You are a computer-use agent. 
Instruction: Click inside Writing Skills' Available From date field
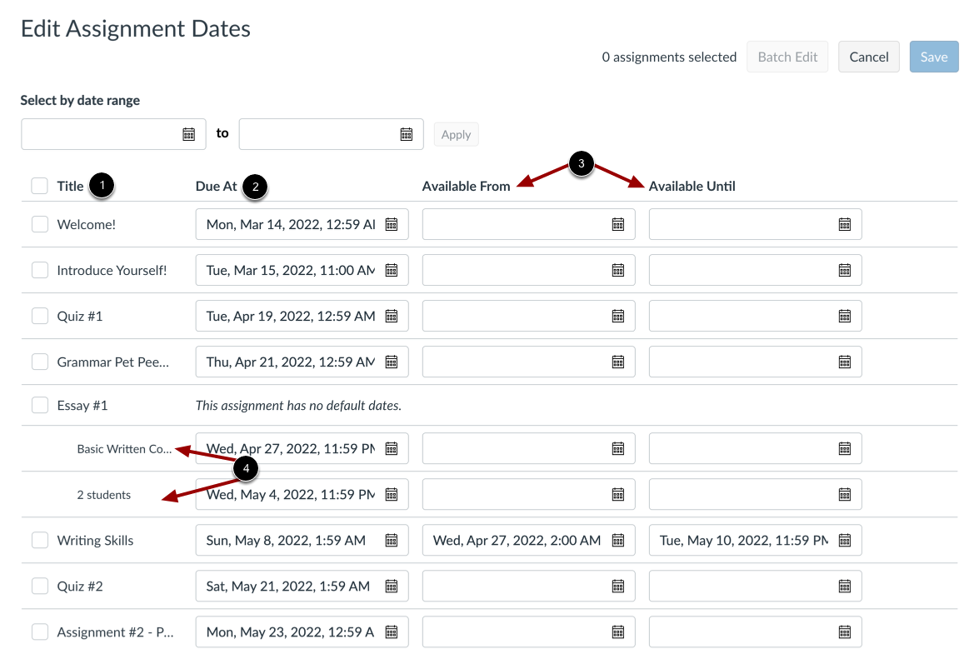(x=517, y=540)
